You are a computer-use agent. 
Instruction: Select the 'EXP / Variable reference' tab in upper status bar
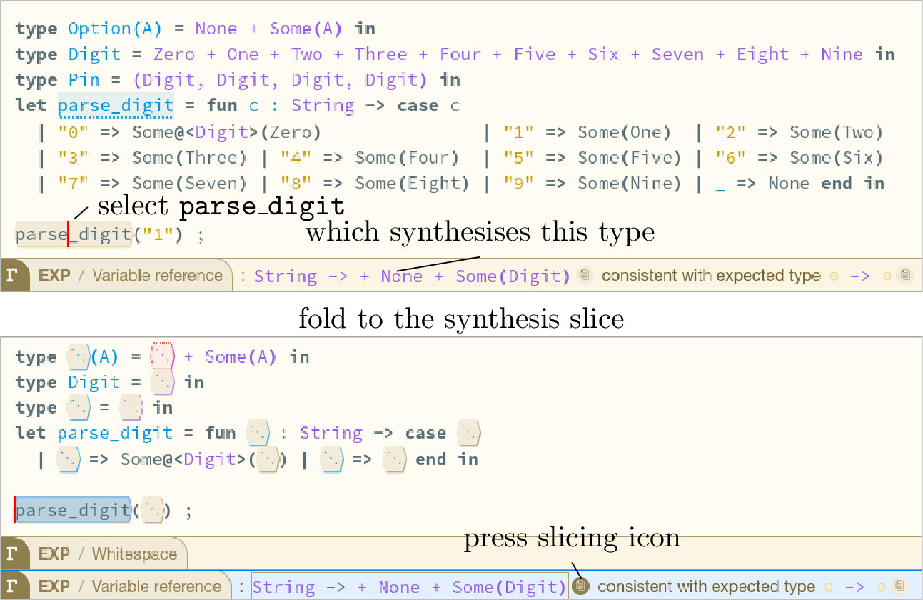pyautogui.click(x=131, y=276)
